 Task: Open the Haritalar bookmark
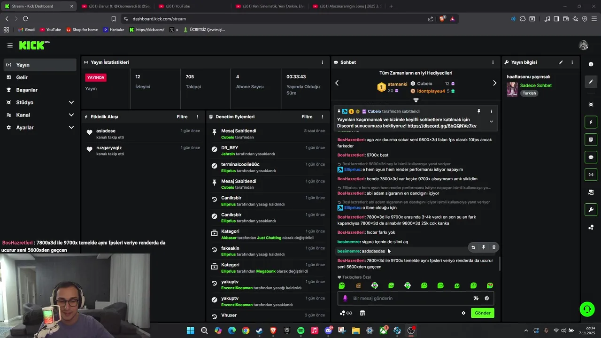click(x=113, y=30)
